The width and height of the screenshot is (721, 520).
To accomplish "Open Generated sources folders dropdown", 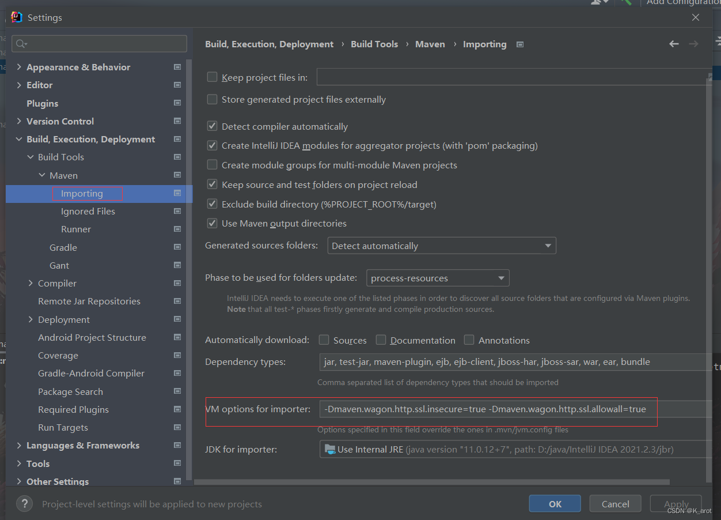I will (442, 246).
